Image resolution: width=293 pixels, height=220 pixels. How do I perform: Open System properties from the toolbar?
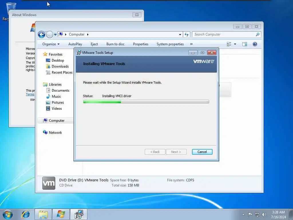pos(170,44)
